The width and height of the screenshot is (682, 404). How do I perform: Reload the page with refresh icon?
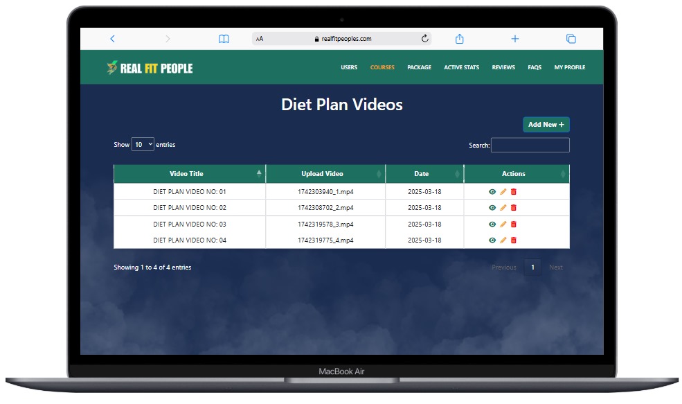click(425, 38)
